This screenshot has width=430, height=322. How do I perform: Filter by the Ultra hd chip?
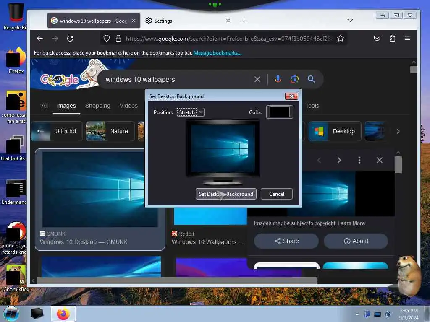57,131
